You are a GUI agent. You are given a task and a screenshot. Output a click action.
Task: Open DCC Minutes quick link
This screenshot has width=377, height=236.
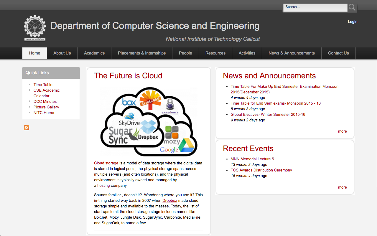pyautogui.click(x=45, y=101)
